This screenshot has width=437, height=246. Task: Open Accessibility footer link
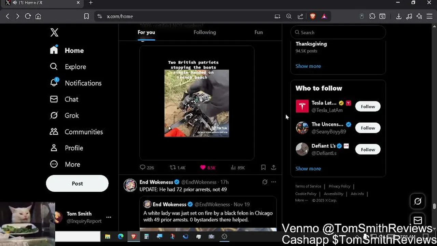[333, 194]
